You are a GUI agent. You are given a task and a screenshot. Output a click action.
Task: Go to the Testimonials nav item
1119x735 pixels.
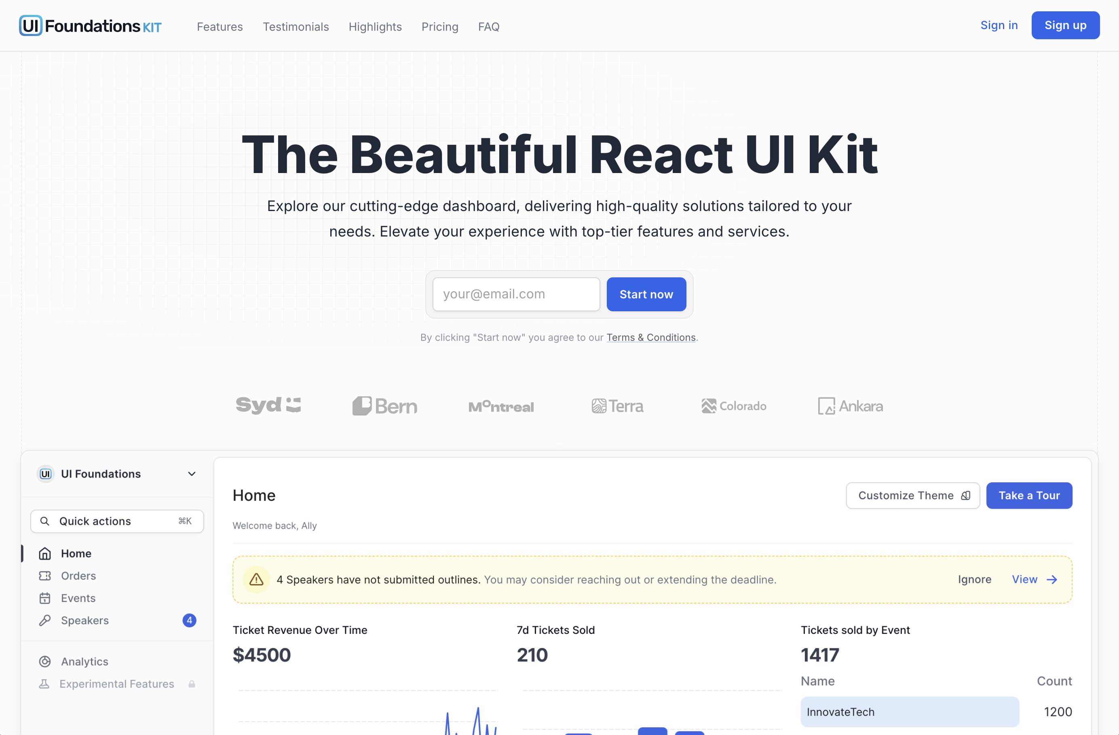pyautogui.click(x=296, y=27)
